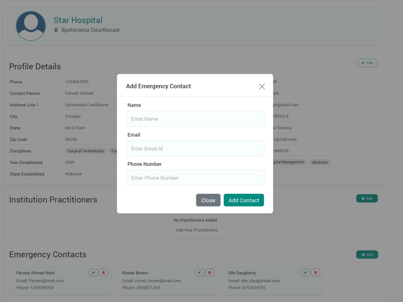Select the Surgical Technologist discipline tag
Screen dimensions: 403x302
coord(85,151)
